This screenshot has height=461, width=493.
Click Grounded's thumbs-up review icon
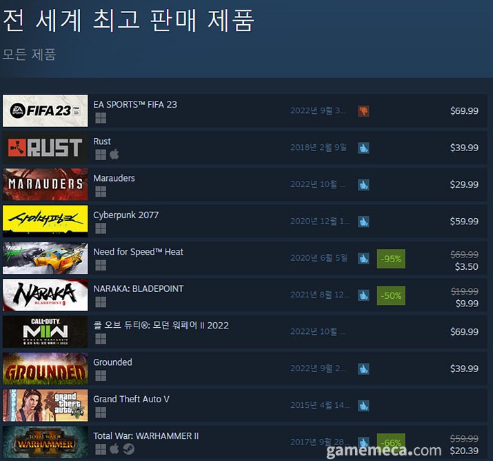(363, 369)
